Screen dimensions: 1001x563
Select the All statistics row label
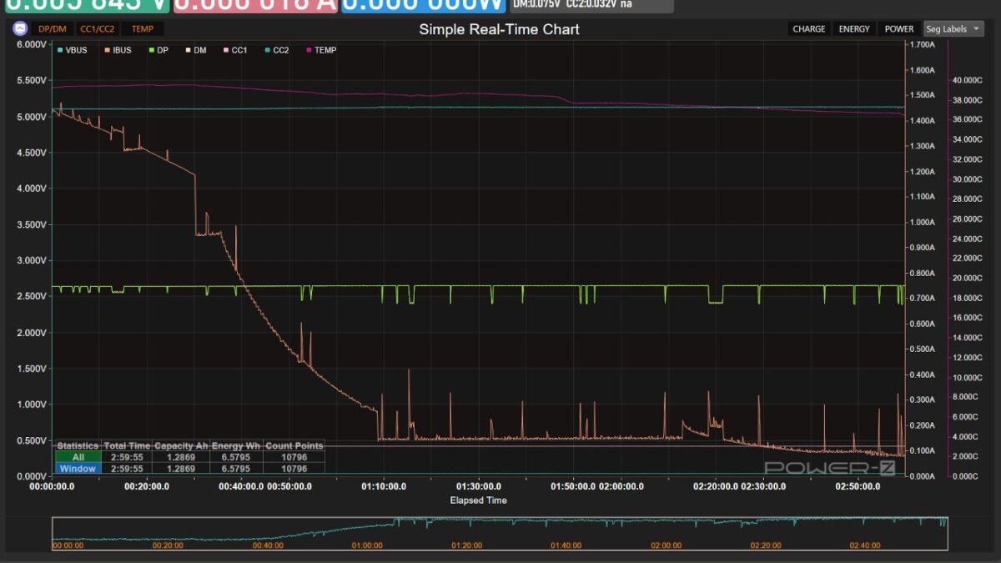78,457
